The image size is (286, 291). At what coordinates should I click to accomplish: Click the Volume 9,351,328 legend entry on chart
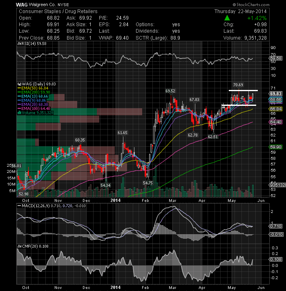36,113
